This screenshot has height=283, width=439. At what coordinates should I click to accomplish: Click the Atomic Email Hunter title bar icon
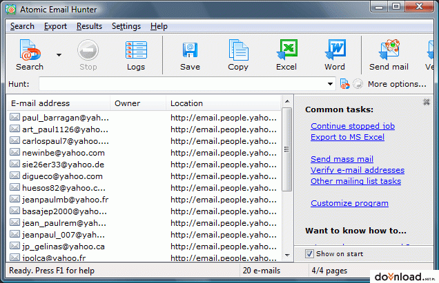(x=10, y=9)
